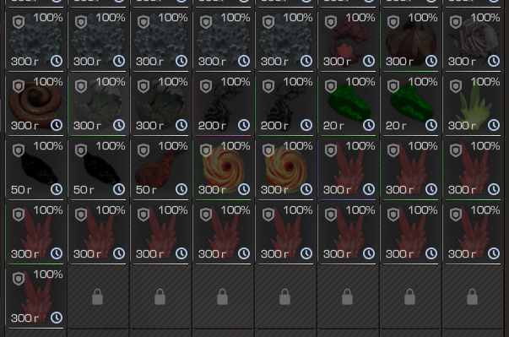Click the shield icon on the pale green crystal

[456, 86]
